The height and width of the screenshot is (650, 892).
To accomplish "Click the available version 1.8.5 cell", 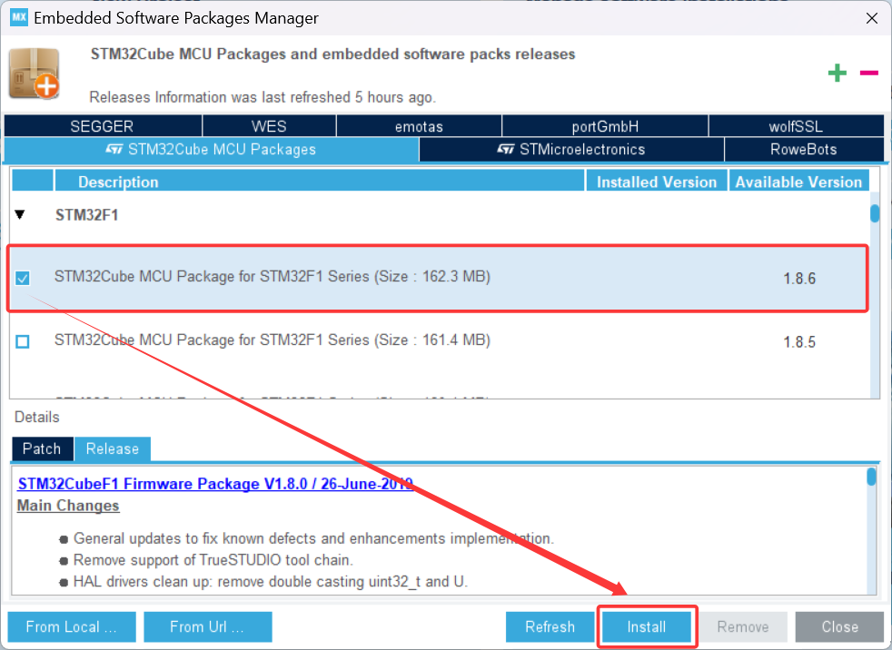I will point(799,341).
